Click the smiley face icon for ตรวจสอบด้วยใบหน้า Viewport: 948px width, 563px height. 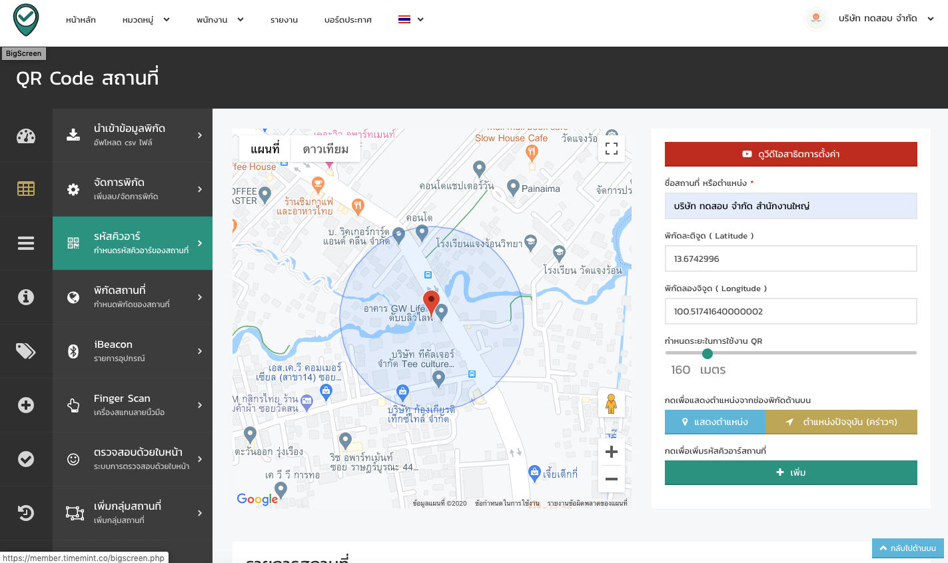(73, 459)
